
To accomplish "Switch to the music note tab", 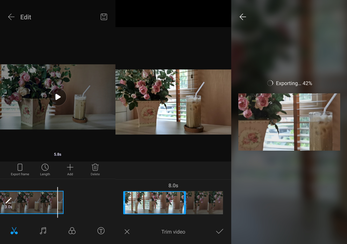I will click(43, 231).
